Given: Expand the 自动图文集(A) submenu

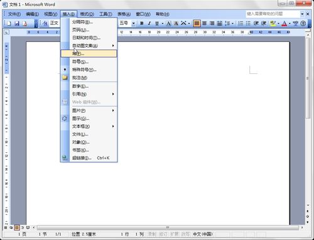Looking at the screenshot, I should [89, 46].
